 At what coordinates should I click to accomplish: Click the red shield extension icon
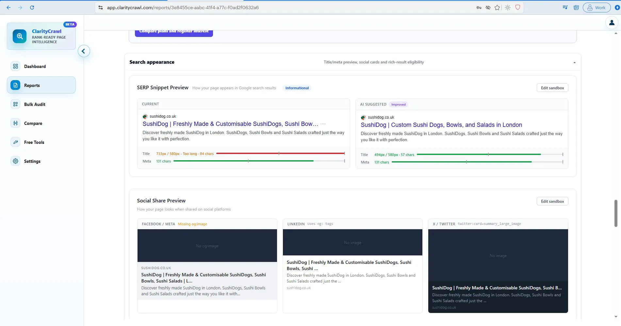click(x=517, y=8)
